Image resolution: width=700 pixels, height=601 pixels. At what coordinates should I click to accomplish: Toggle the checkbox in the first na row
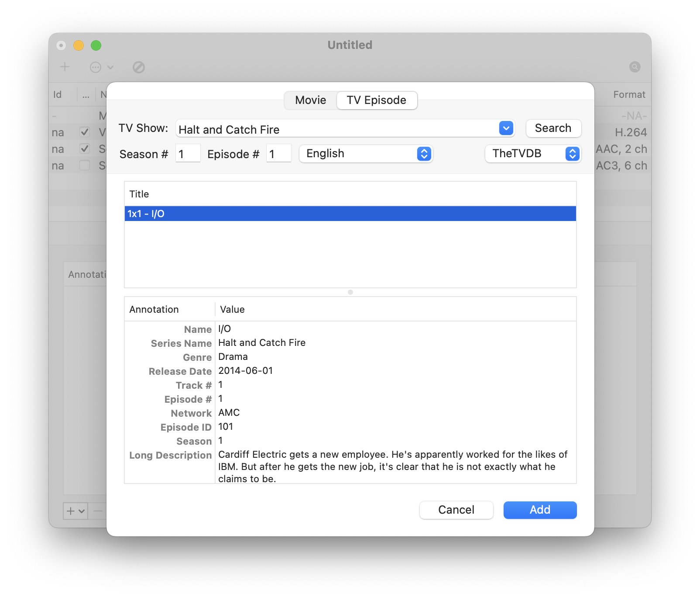[x=85, y=132]
